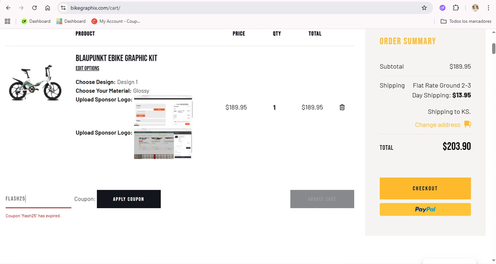Open Todos los marcadores folder
The width and height of the screenshot is (496, 264).
point(466,21)
